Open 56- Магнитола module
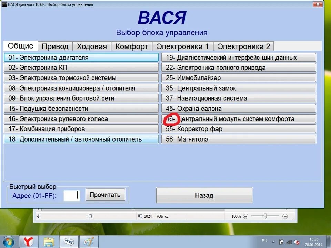331x248 pixels. click(239, 139)
